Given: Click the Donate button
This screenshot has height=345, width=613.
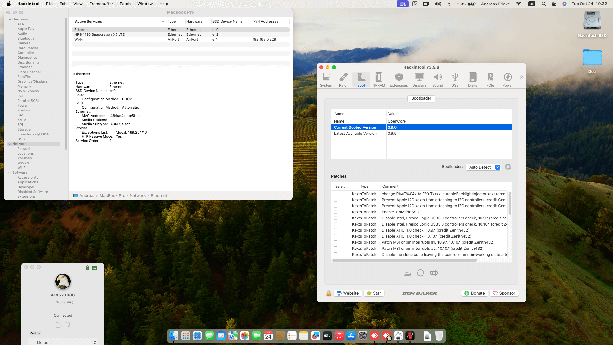Looking at the screenshot, I should point(474,293).
